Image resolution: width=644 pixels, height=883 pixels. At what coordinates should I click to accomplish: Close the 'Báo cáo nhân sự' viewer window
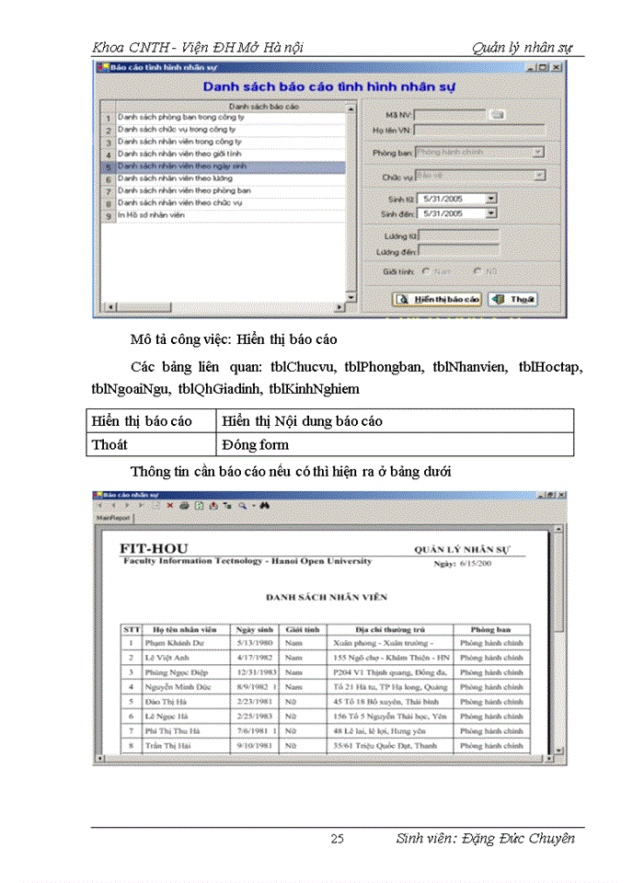561,495
